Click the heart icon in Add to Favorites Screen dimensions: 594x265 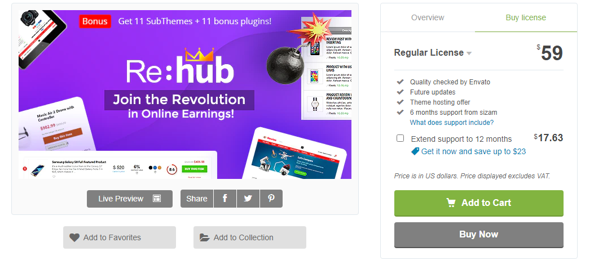(x=74, y=237)
